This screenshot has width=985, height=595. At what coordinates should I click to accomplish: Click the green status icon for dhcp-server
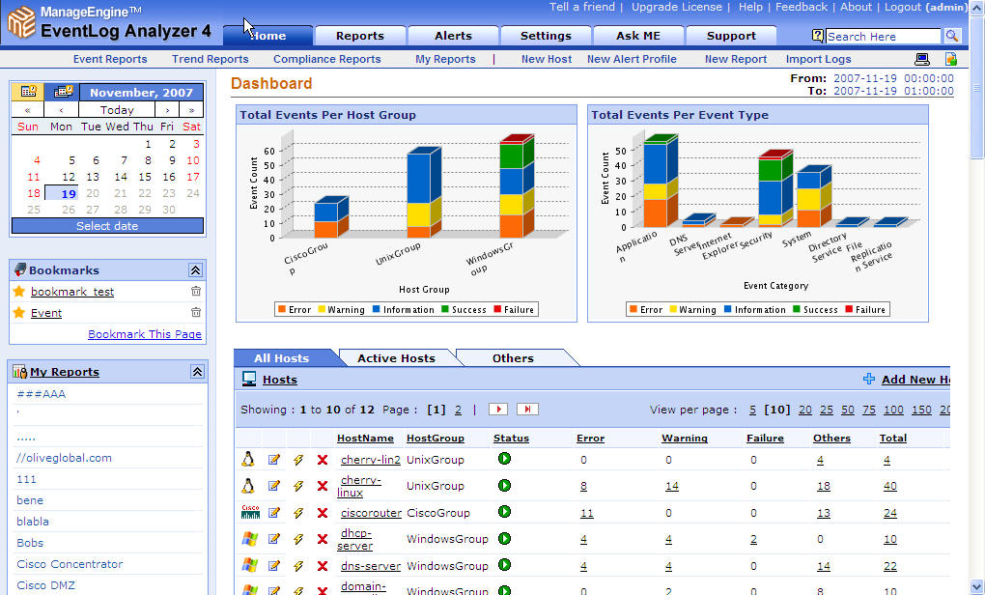point(504,538)
